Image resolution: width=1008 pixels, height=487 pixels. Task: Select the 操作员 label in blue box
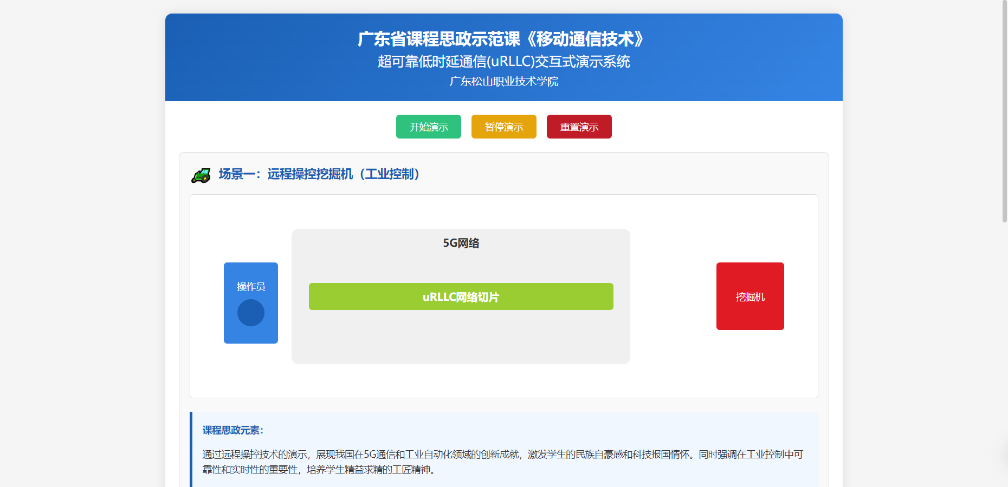coord(251,286)
